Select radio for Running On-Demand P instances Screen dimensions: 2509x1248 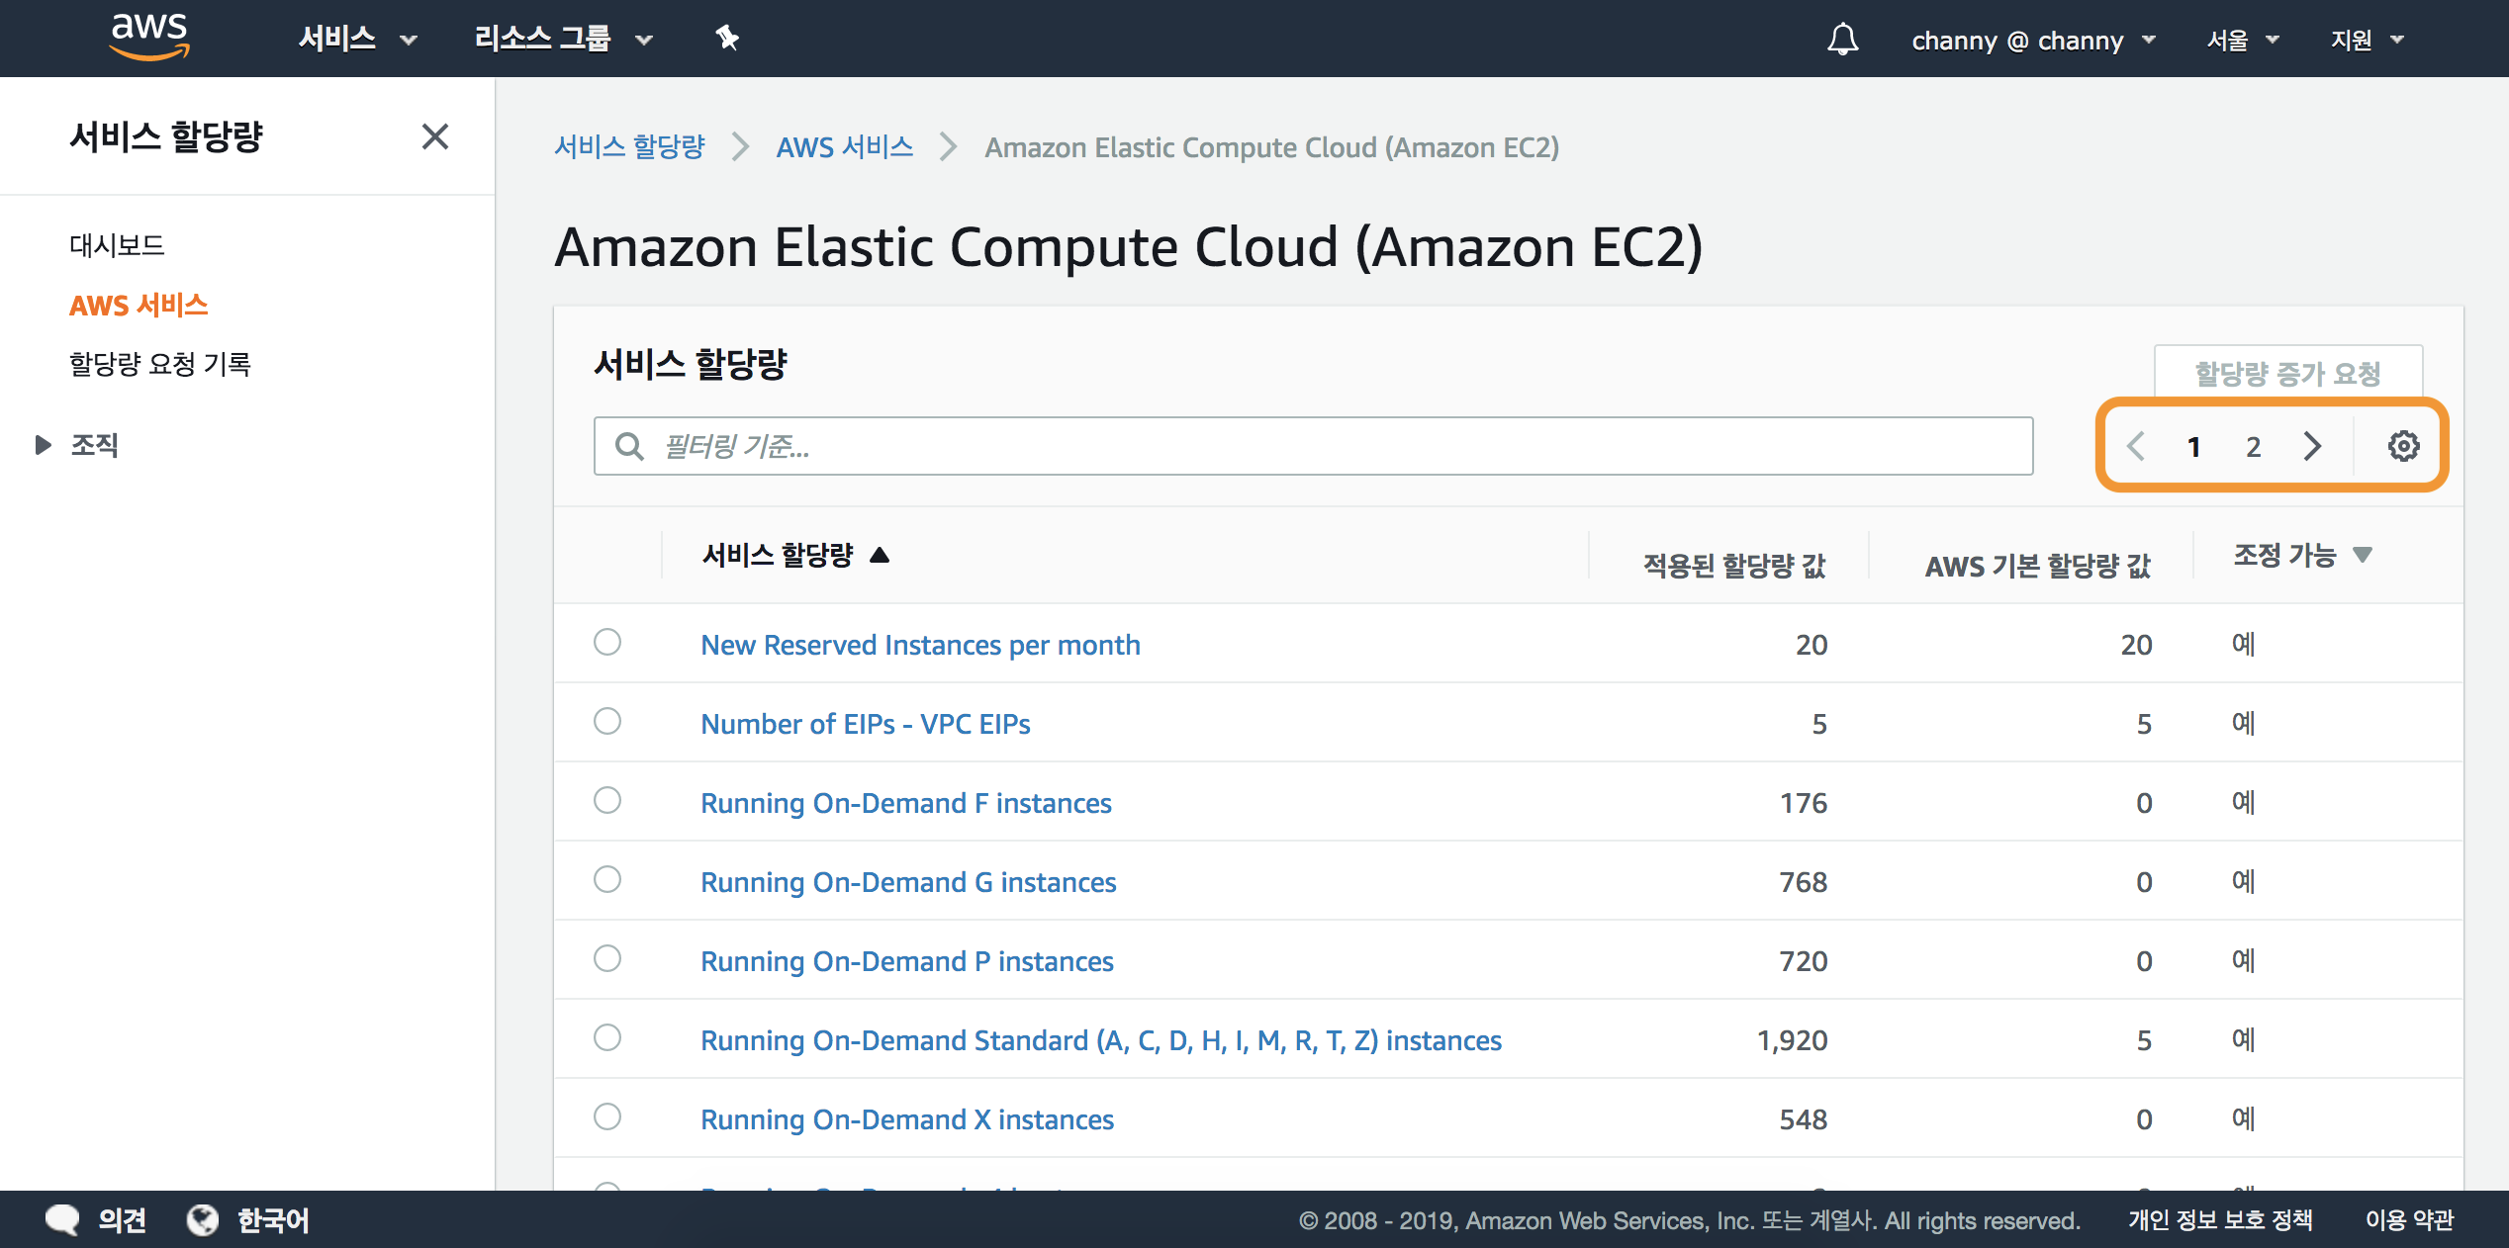pyautogui.click(x=607, y=958)
